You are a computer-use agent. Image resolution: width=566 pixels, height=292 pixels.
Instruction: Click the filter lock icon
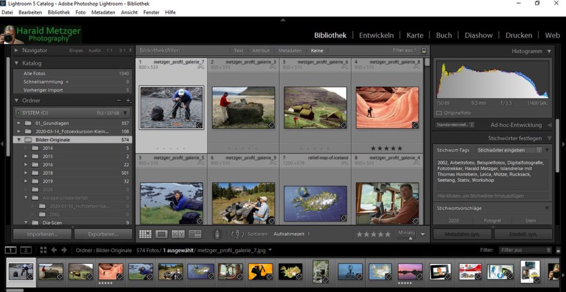[424, 50]
